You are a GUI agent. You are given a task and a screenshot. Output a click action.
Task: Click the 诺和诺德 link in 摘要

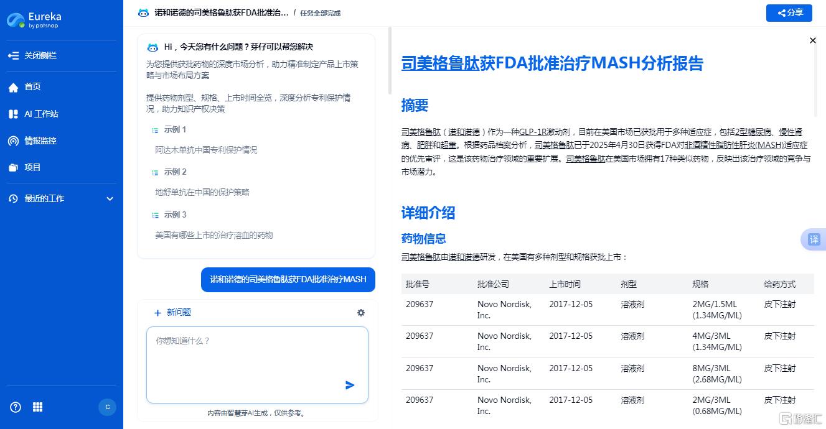464,132
